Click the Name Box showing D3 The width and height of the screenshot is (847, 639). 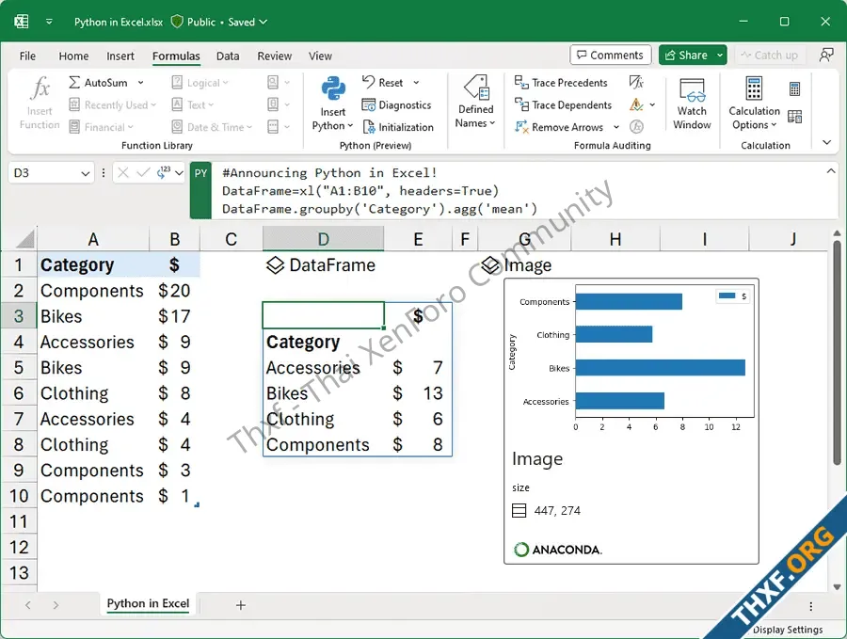click(52, 173)
